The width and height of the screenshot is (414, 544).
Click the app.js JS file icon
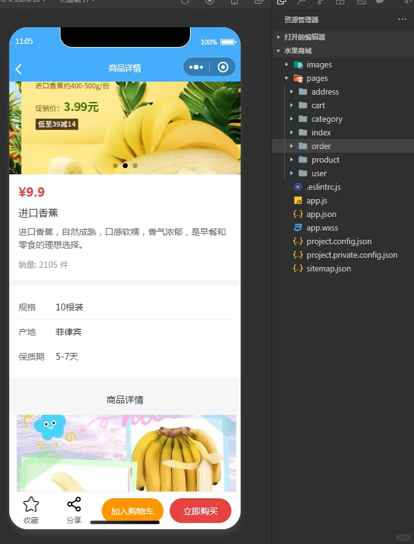tap(297, 200)
